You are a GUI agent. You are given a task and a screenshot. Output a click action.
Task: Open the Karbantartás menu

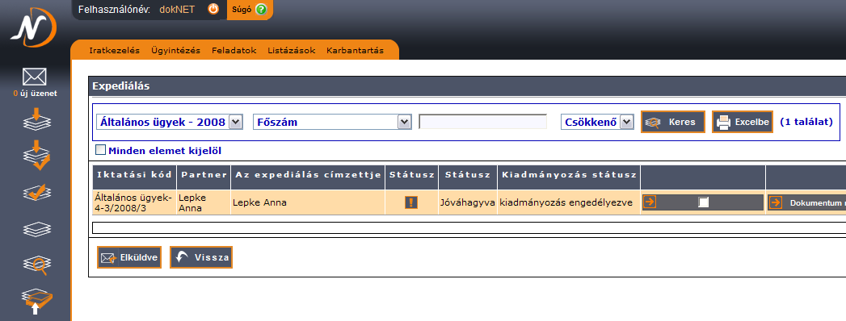pyautogui.click(x=355, y=51)
